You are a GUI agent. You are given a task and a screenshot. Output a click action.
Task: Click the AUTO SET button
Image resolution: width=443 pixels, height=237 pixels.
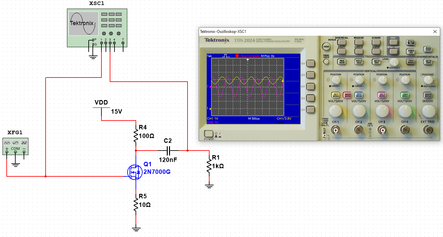pyautogui.click(x=410, y=42)
